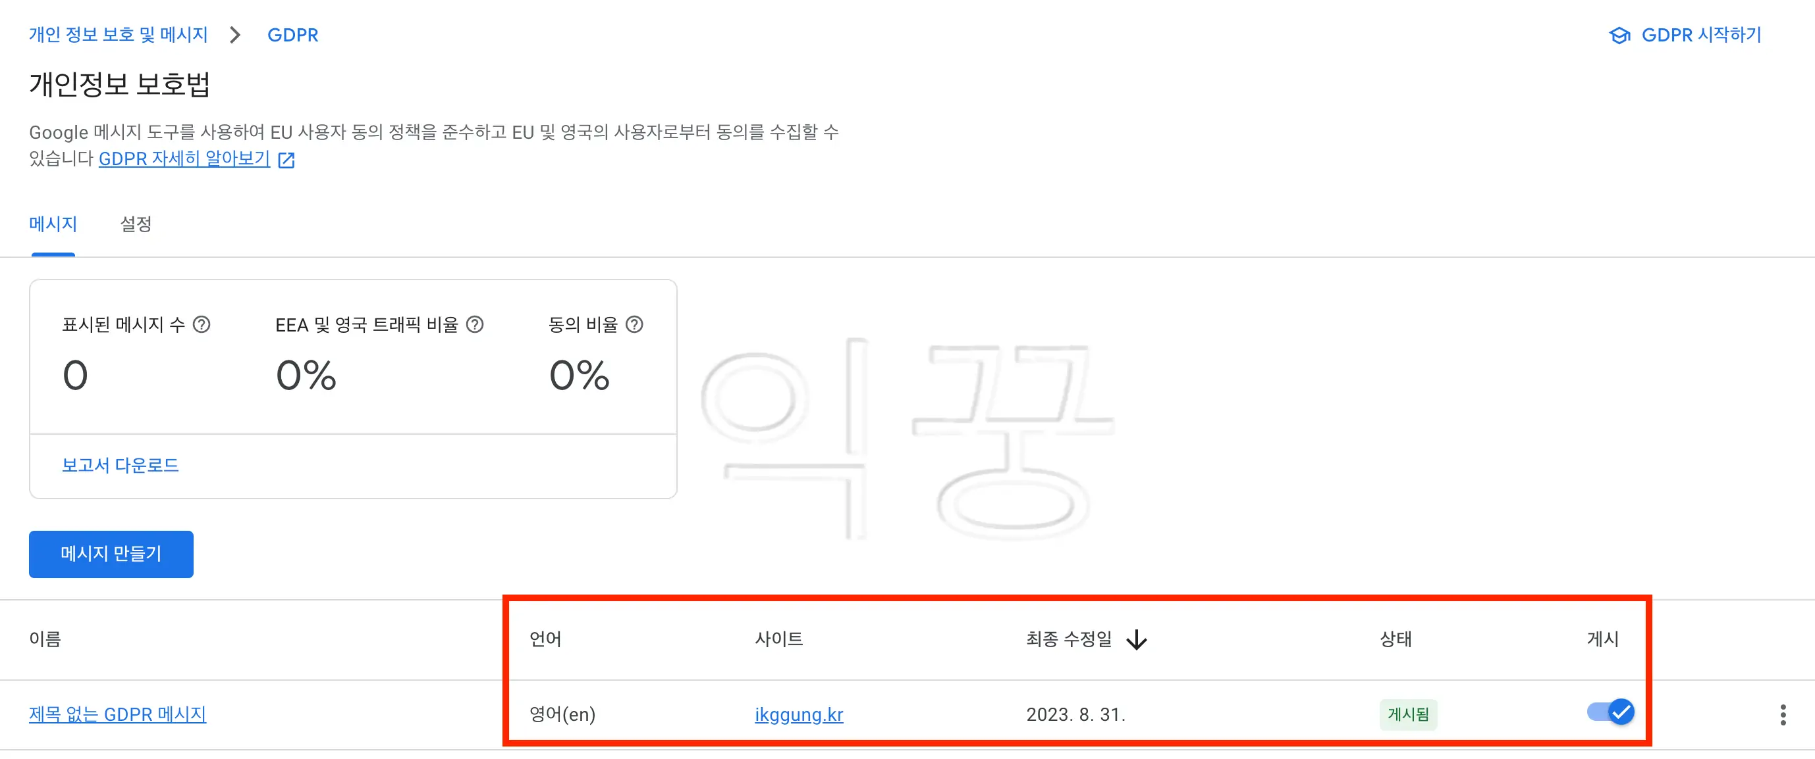Disable publishing with the 게시 toggle switch
Image resolution: width=1815 pixels, height=759 pixels.
click(1610, 712)
